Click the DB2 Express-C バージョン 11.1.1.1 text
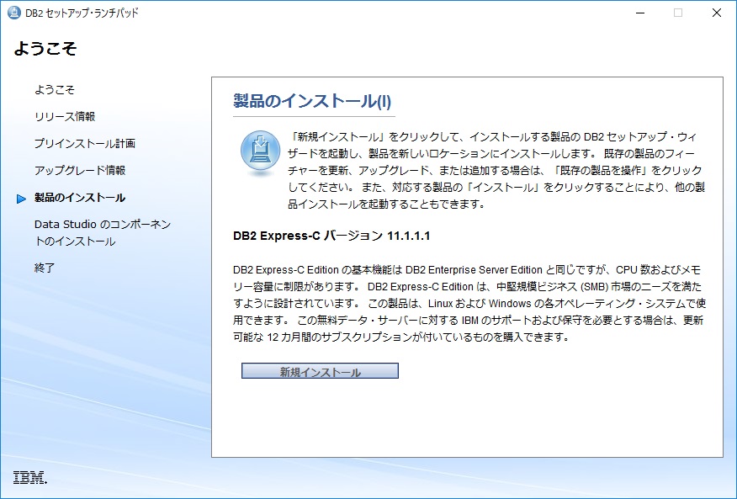 point(331,236)
